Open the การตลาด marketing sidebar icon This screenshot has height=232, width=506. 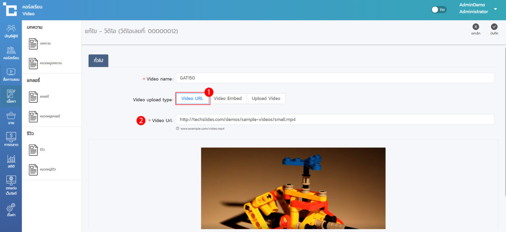click(11, 139)
